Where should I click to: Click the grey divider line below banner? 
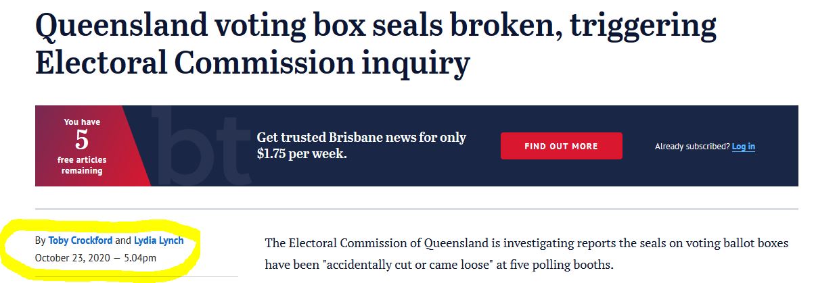coord(417,209)
